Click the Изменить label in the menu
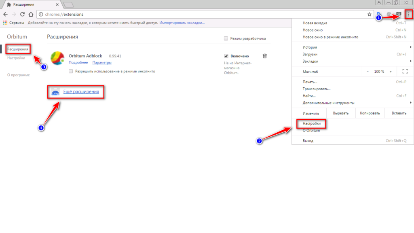 click(311, 113)
